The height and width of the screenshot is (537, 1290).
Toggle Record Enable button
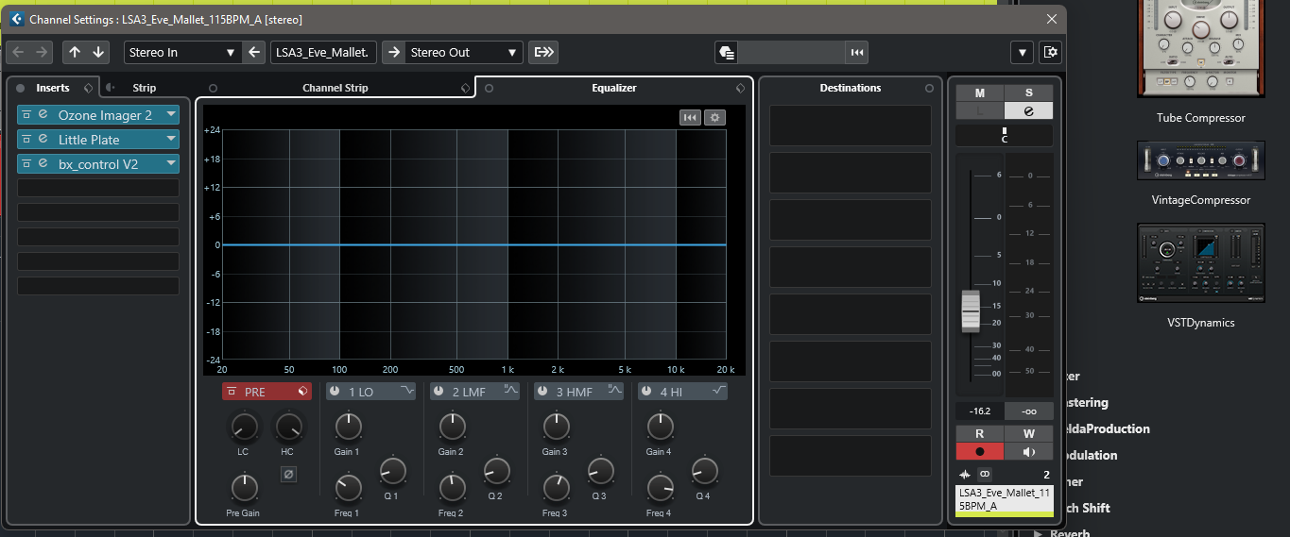click(979, 451)
